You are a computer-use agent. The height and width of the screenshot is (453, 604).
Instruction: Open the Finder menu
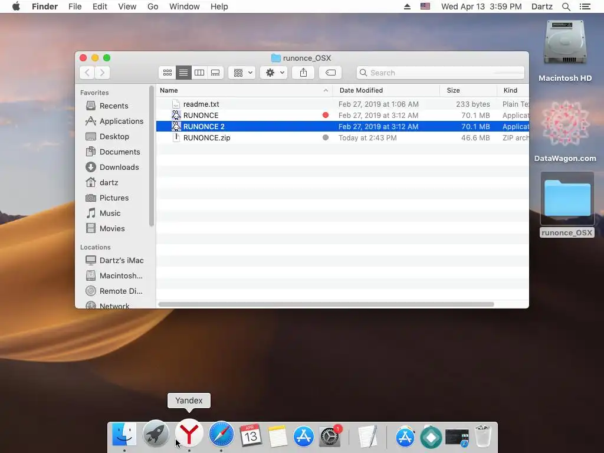pyautogui.click(x=45, y=6)
